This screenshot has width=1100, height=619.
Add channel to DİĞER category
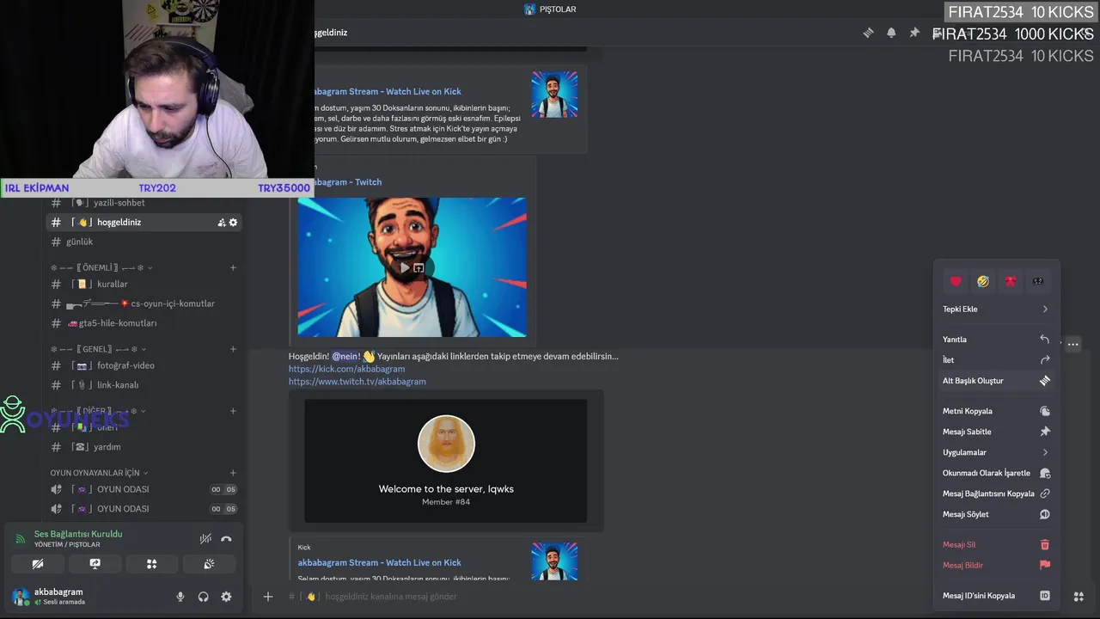click(233, 411)
